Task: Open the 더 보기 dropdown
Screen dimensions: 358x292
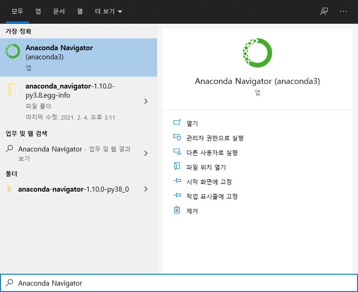Action: pyautogui.click(x=109, y=11)
